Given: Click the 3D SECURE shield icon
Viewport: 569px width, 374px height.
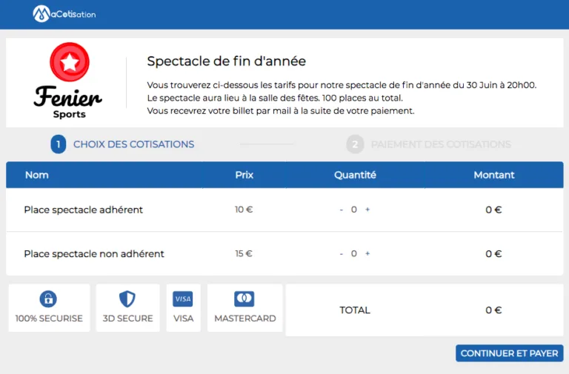Looking at the screenshot, I should pyautogui.click(x=127, y=299).
